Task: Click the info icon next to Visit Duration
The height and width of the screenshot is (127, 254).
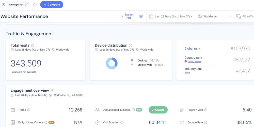Action: tap(122, 122)
